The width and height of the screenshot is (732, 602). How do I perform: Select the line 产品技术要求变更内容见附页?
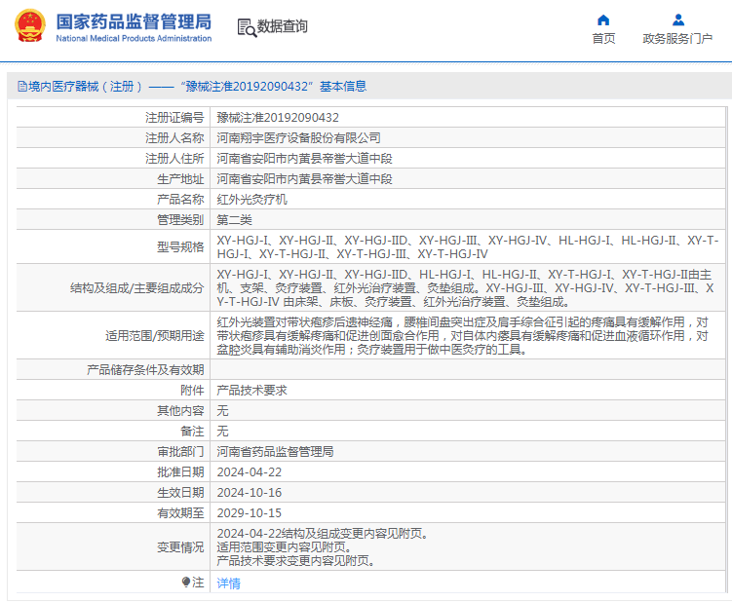pyautogui.click(x=295, y=561)
